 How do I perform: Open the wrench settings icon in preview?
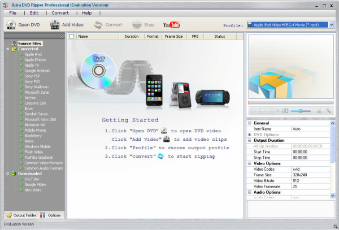click(328, 111)
